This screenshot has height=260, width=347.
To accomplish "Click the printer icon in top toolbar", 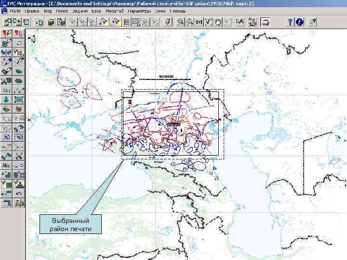I will coord(265,22).
